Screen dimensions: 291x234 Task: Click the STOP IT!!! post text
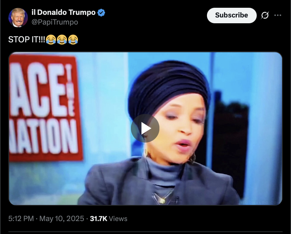tap(27, 39)
